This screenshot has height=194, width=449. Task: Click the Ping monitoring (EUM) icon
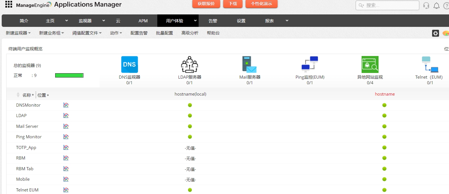(x=310, y=64)
